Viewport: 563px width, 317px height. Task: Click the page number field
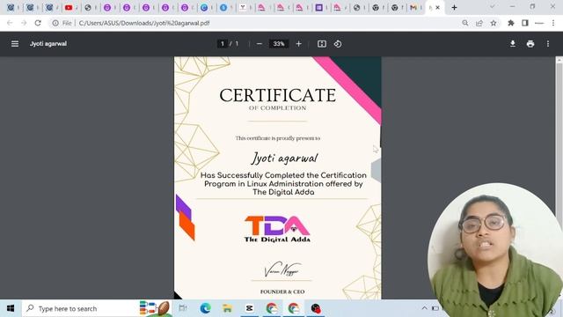[223, 44]
